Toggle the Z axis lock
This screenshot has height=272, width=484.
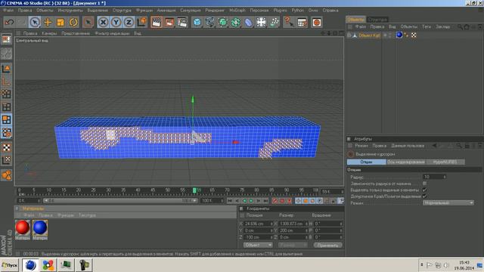tap(129, 22)
